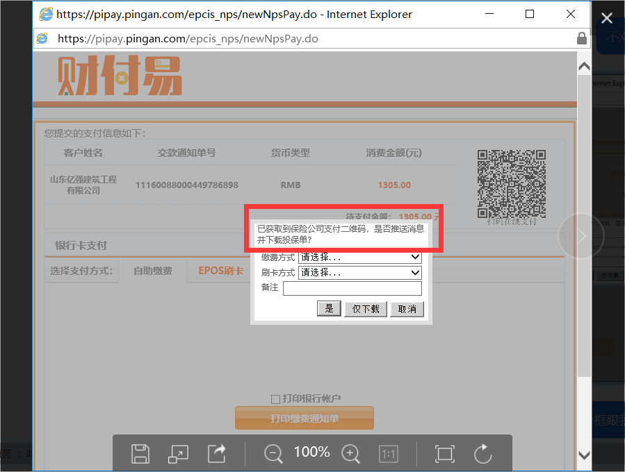The height and width of the screenshot is (472, 625).
Task: Open the 刷卡方式 dropdown
Action: 360,273
